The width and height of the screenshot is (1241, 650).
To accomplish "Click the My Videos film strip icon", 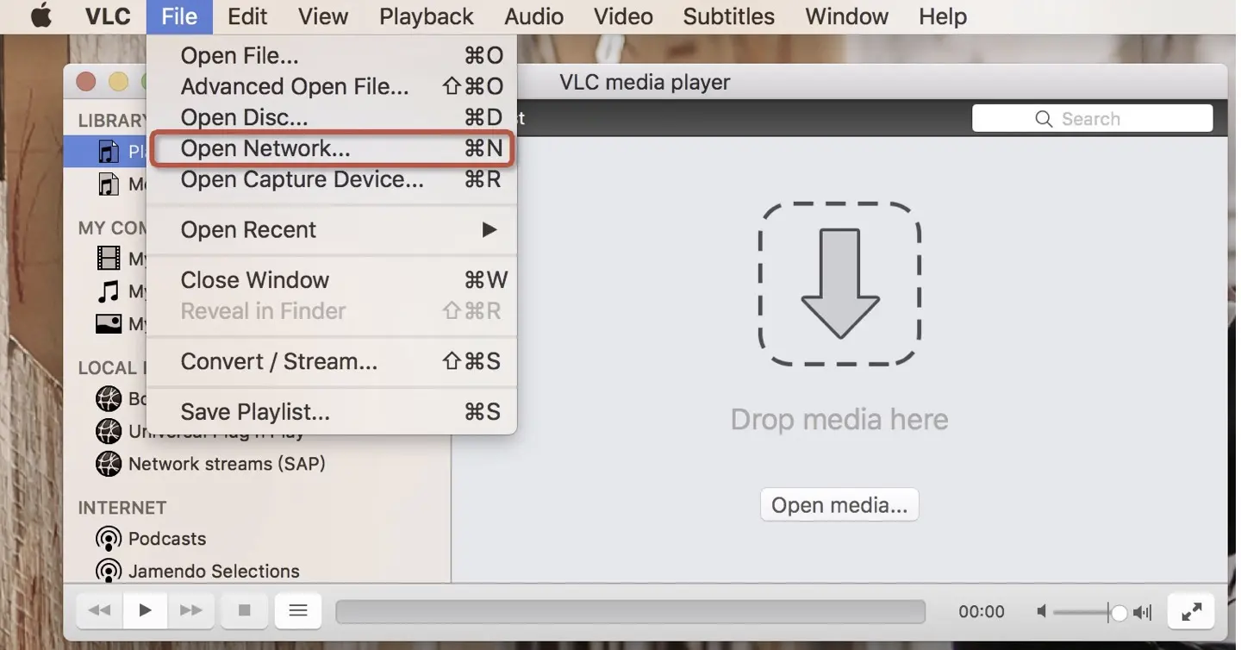I will pos(109,258).
